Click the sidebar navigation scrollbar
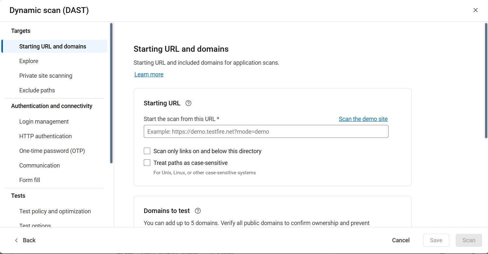488x254 pixels. point(111,93)
